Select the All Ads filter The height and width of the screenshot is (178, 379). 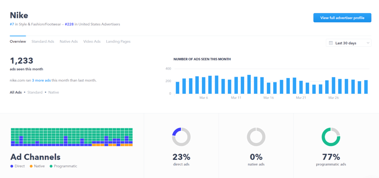16,92
